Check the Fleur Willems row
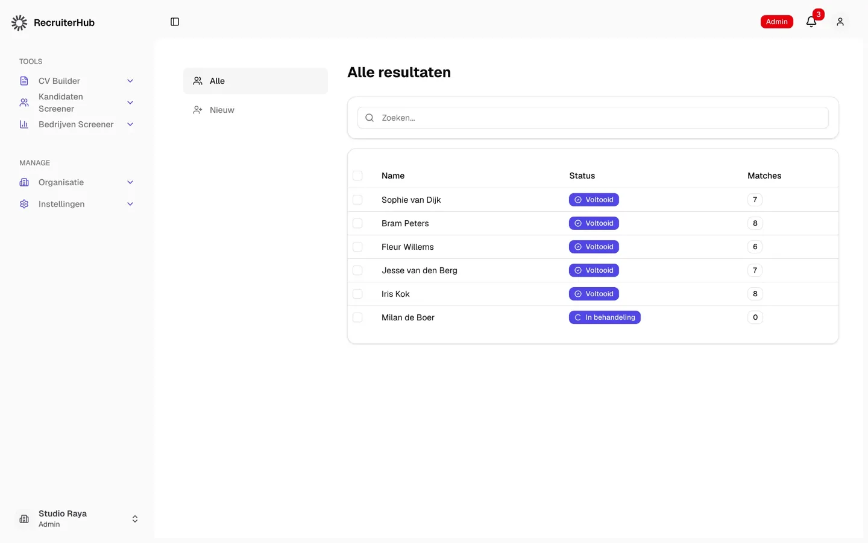868x543 pixels. (357, 247)
